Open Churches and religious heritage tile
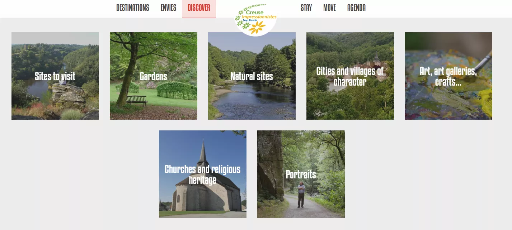Image resolution: width=512 pixels, height=230 pixels. coord(203,174)
